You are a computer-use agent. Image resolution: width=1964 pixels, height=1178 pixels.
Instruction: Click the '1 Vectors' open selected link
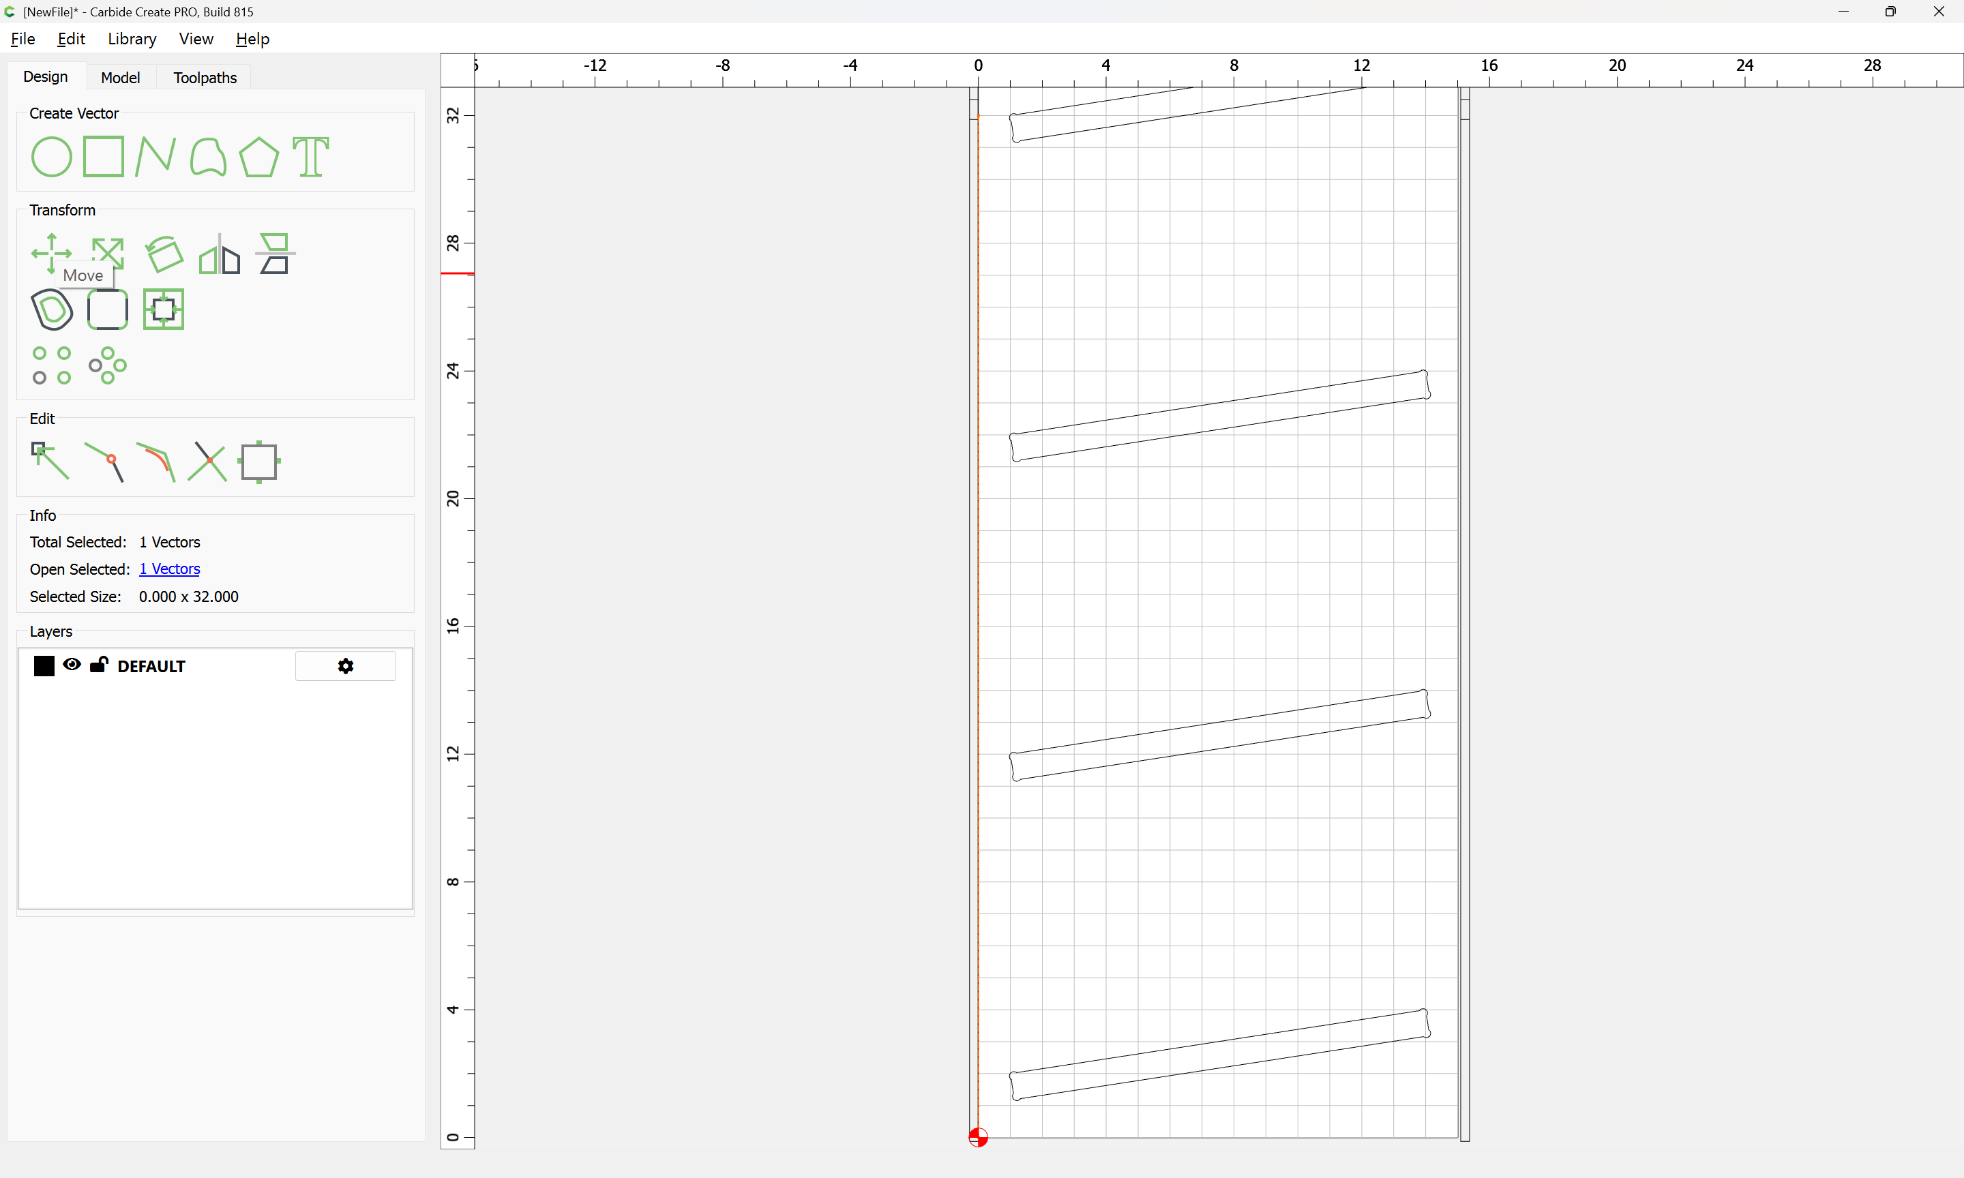tap(170, 569)
